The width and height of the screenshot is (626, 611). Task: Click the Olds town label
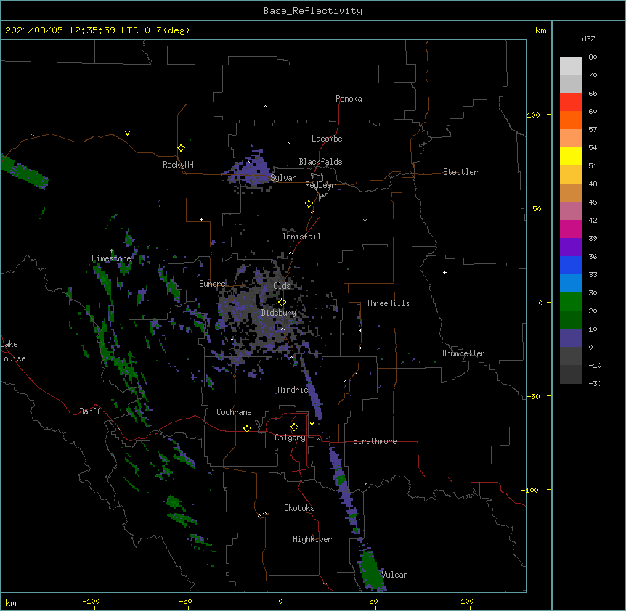[282, 286]
